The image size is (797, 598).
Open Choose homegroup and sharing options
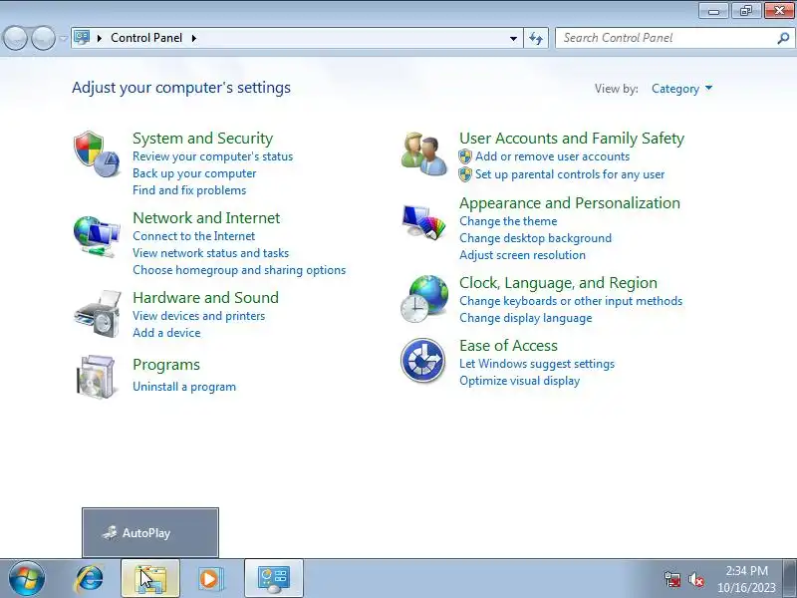click(239, 270)
